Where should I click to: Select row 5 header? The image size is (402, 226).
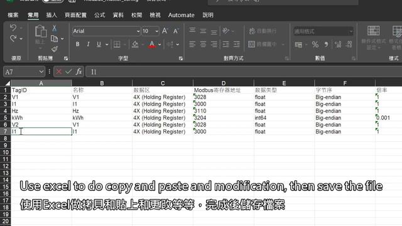click(x=6, y=118)
